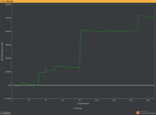Toggle the Winnings legend label
This screenshot has width=156, height=115.
pyautogui.click(x=78, y=108)
